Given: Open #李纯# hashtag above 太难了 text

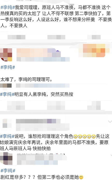Looking at the screenshot, I should point(8,67).
